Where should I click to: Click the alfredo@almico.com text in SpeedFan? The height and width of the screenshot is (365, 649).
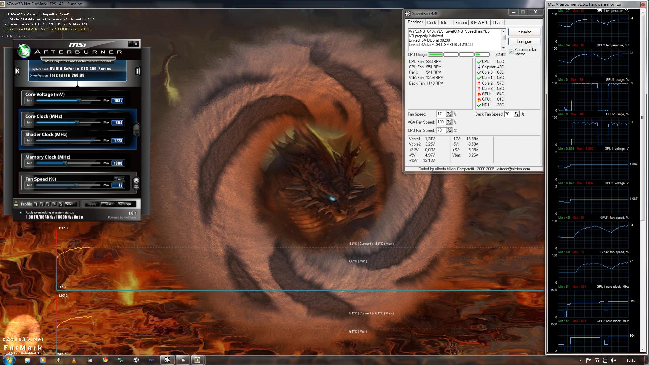tap(513, 169)
